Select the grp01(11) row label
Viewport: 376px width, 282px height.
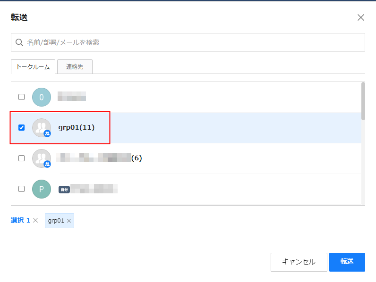[77, 128]
